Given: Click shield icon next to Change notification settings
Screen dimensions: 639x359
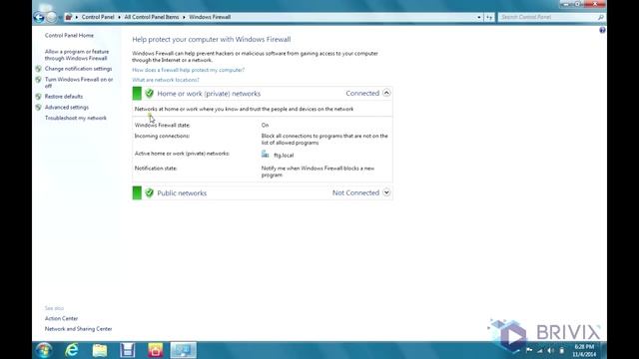Looking at the screenshot, I should [x=38, y=69].
